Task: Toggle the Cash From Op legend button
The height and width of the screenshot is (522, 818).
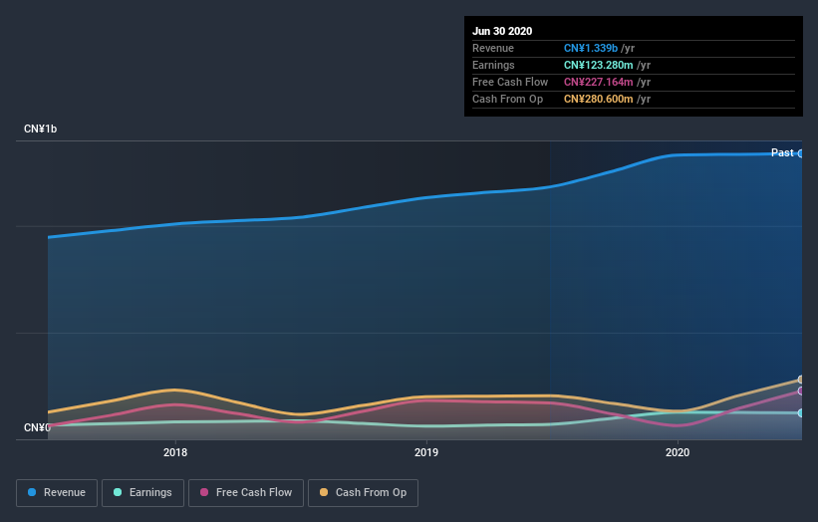Action: click(363, 493)
